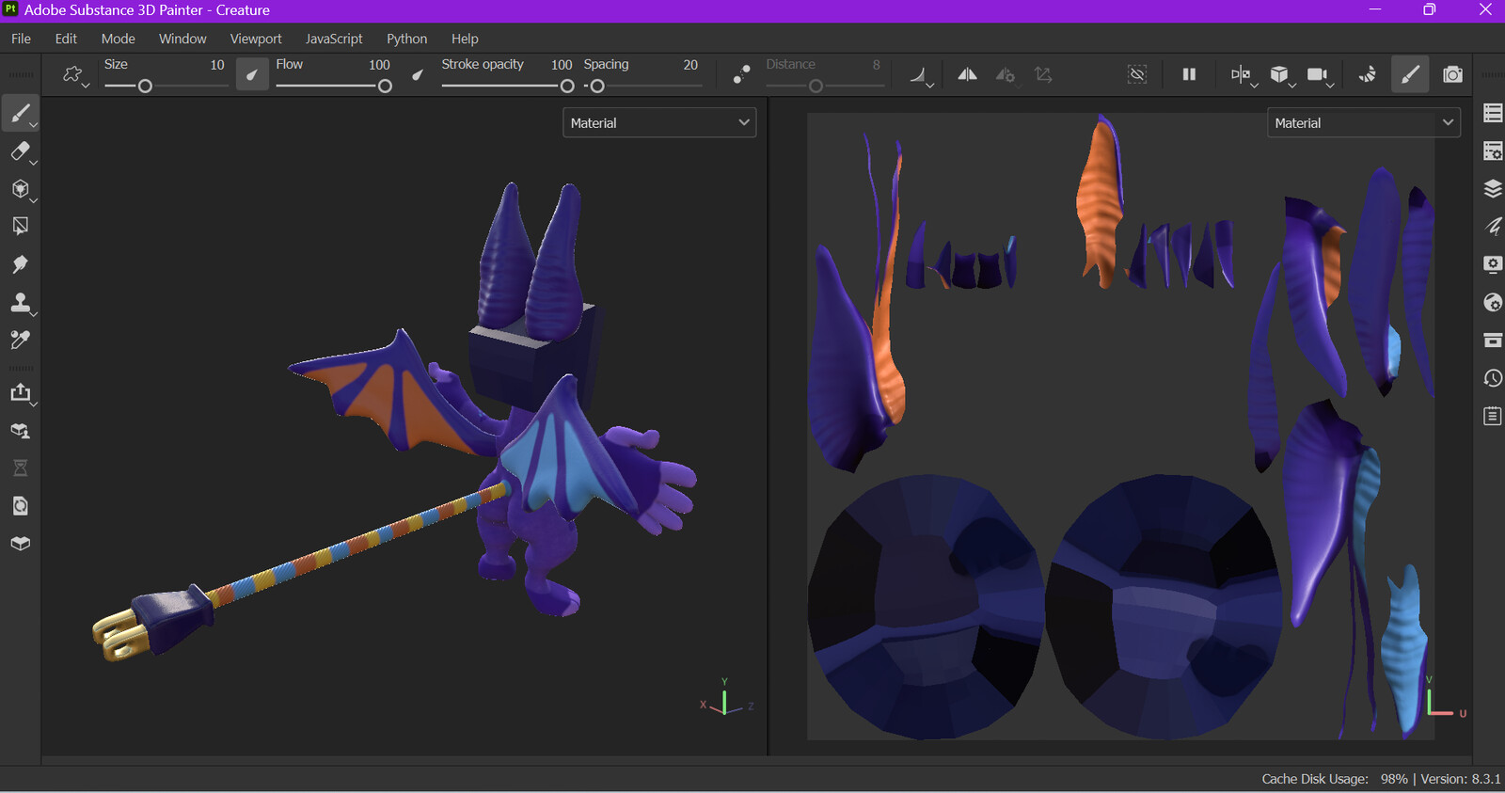Select the Eraser tool

click(20, 151)
